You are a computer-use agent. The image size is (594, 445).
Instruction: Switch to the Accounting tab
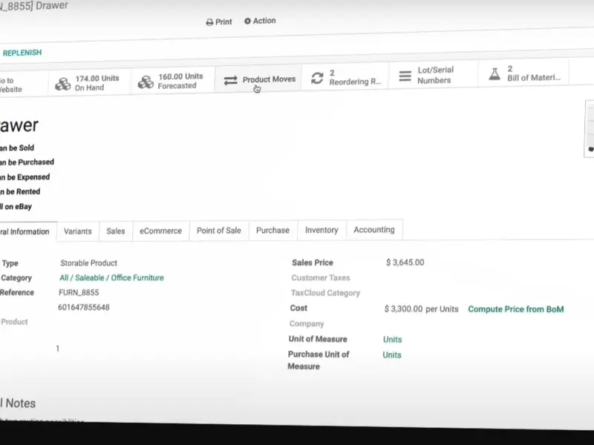click(373, 230)
